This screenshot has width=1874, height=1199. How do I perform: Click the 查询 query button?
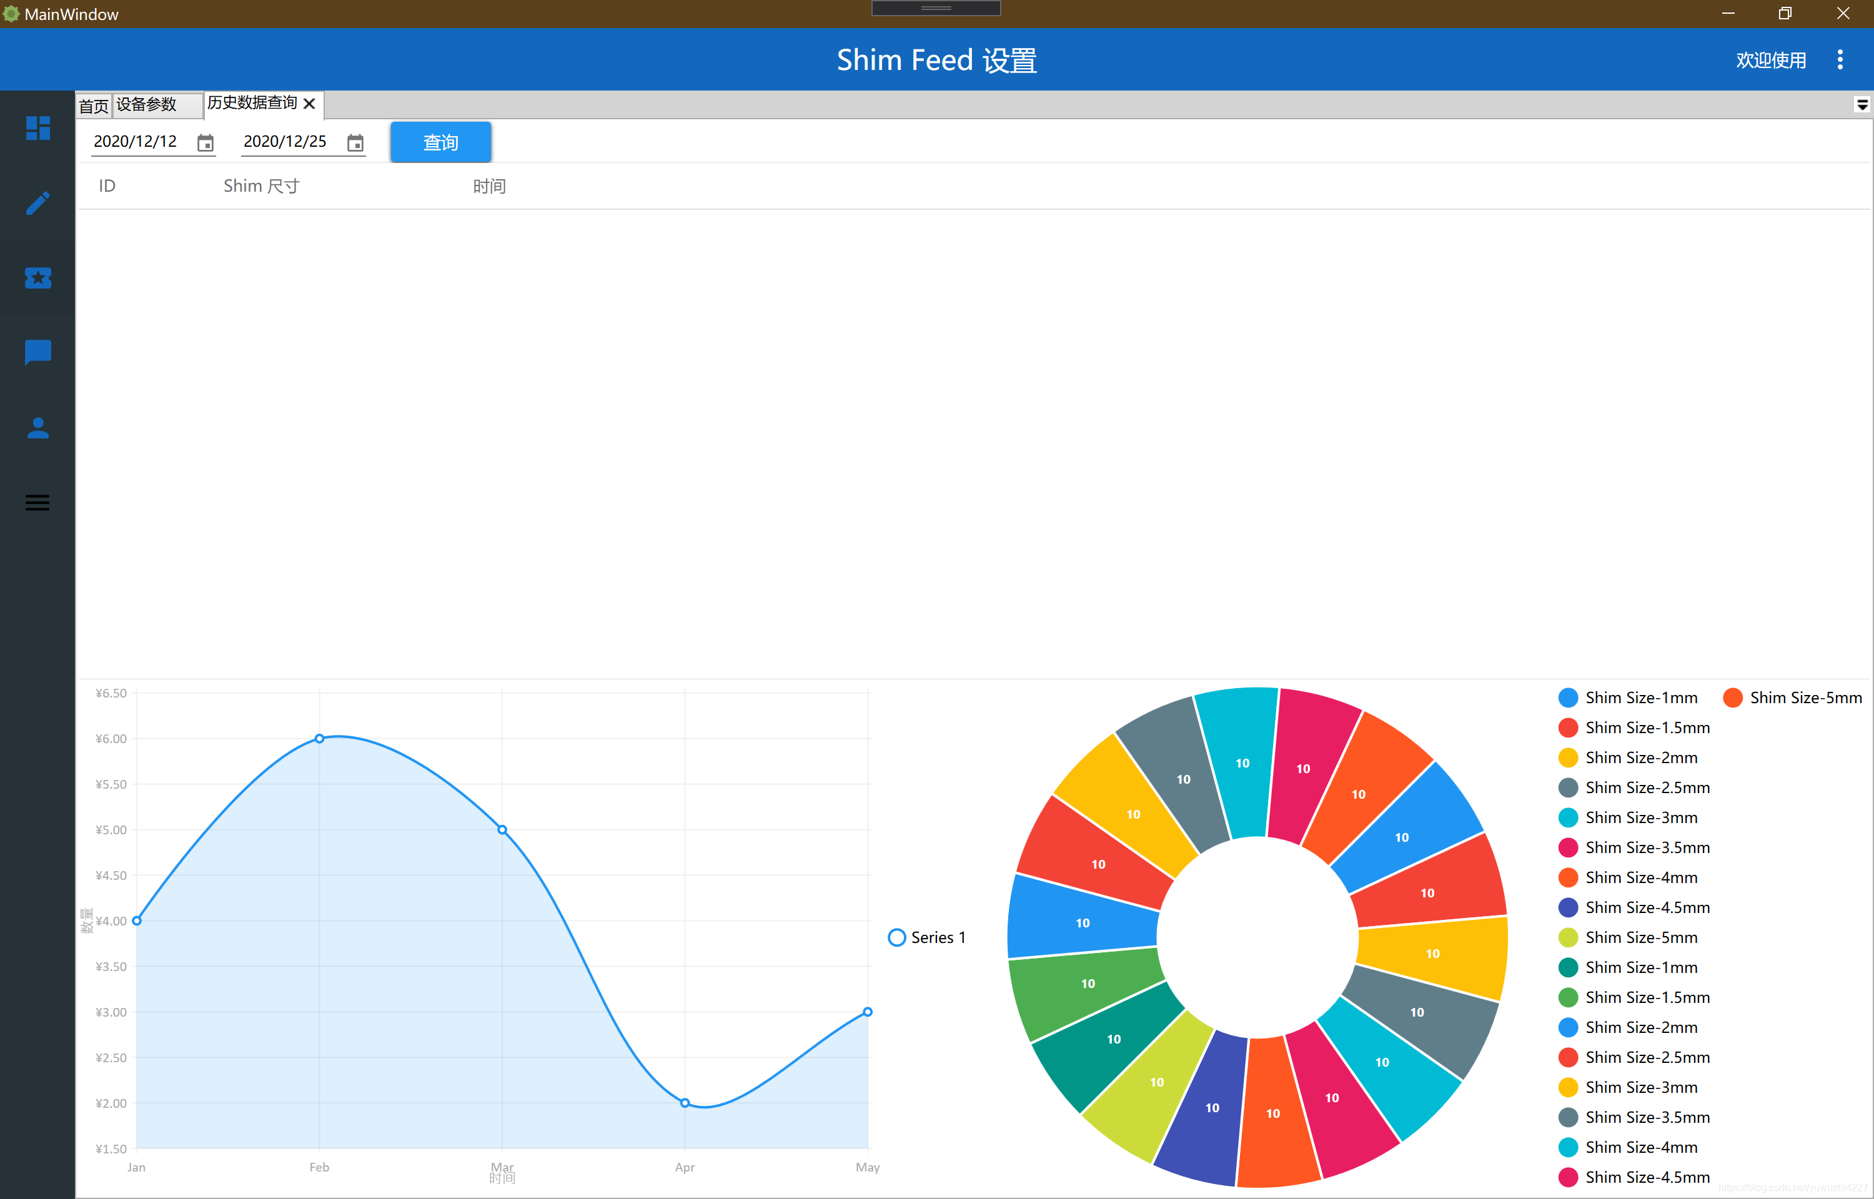tap(440, 142)
